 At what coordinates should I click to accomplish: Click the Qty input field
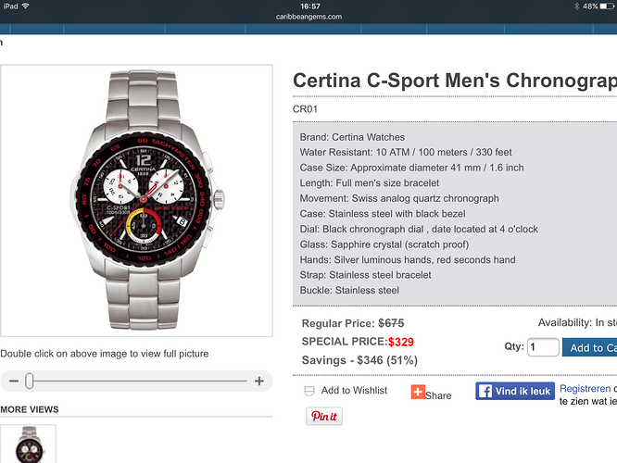click(x=543, y=347)
